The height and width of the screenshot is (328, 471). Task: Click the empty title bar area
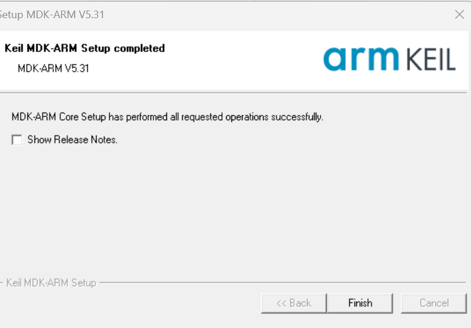point(264,15)
